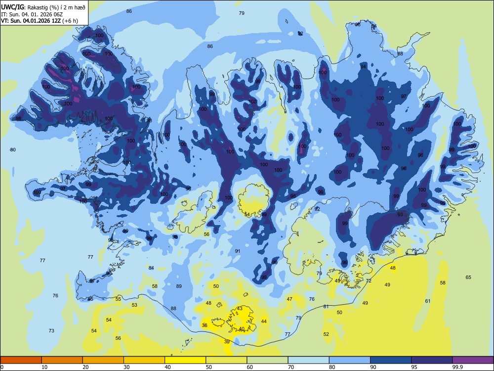Image resolution: width=494 pixels, height=371 pixels.
Task: Click the amber 20–30 legend swatch
Action: (x=103, y=360)
